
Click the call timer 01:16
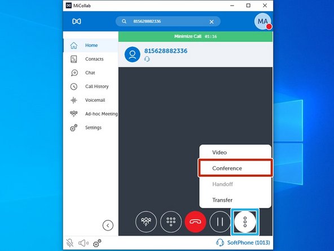pos(210,37)
